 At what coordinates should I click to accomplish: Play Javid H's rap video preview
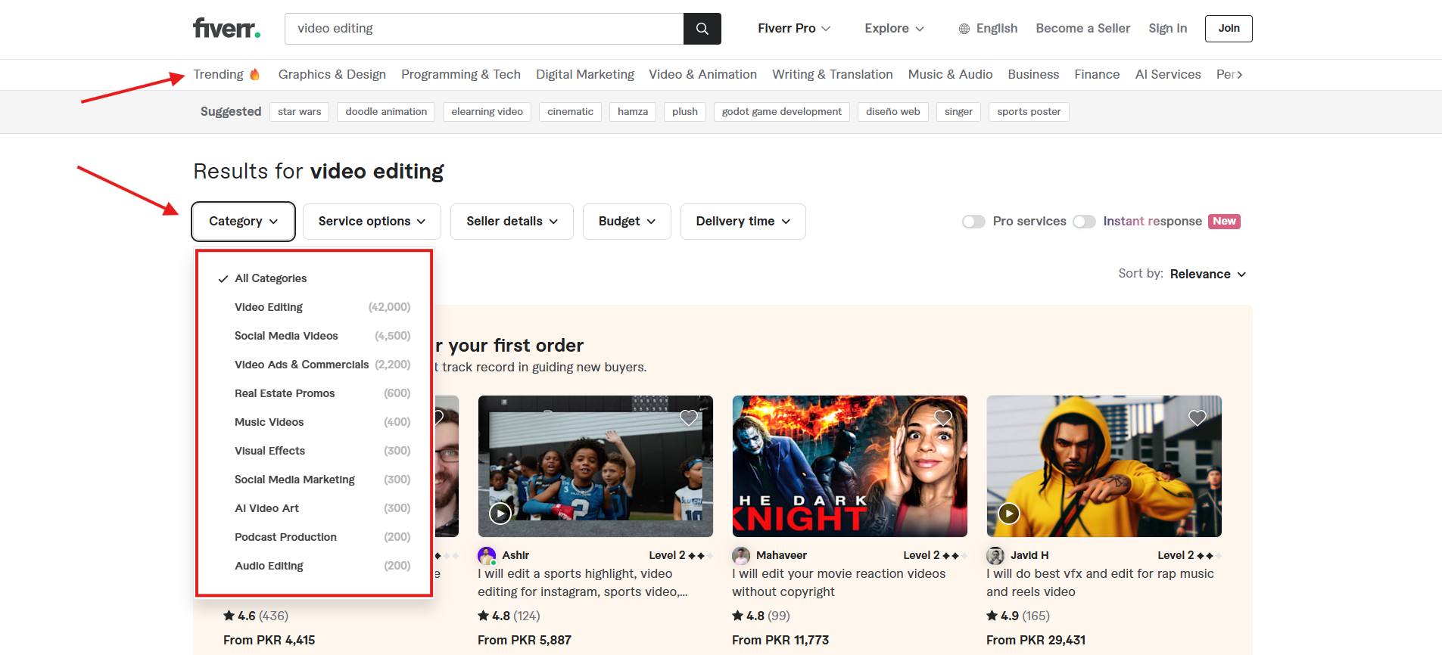coord(1008,514)
